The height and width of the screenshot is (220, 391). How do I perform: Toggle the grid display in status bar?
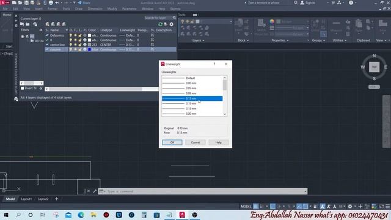pyautogui.click(x=255, y=207)
